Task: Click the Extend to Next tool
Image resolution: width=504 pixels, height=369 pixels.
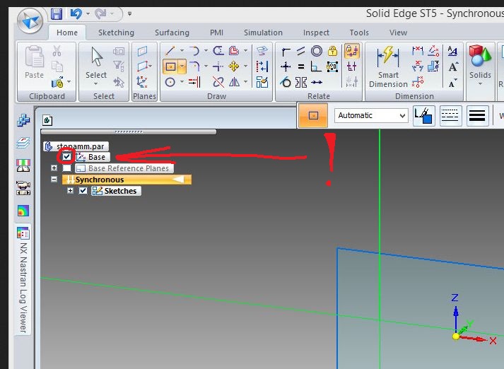Action: click(194, 82)
